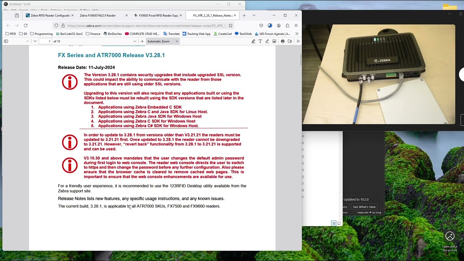The image size is (464, 261).
Task: Open PDF viewer tools overflow menu
Action: pos(298,41)
